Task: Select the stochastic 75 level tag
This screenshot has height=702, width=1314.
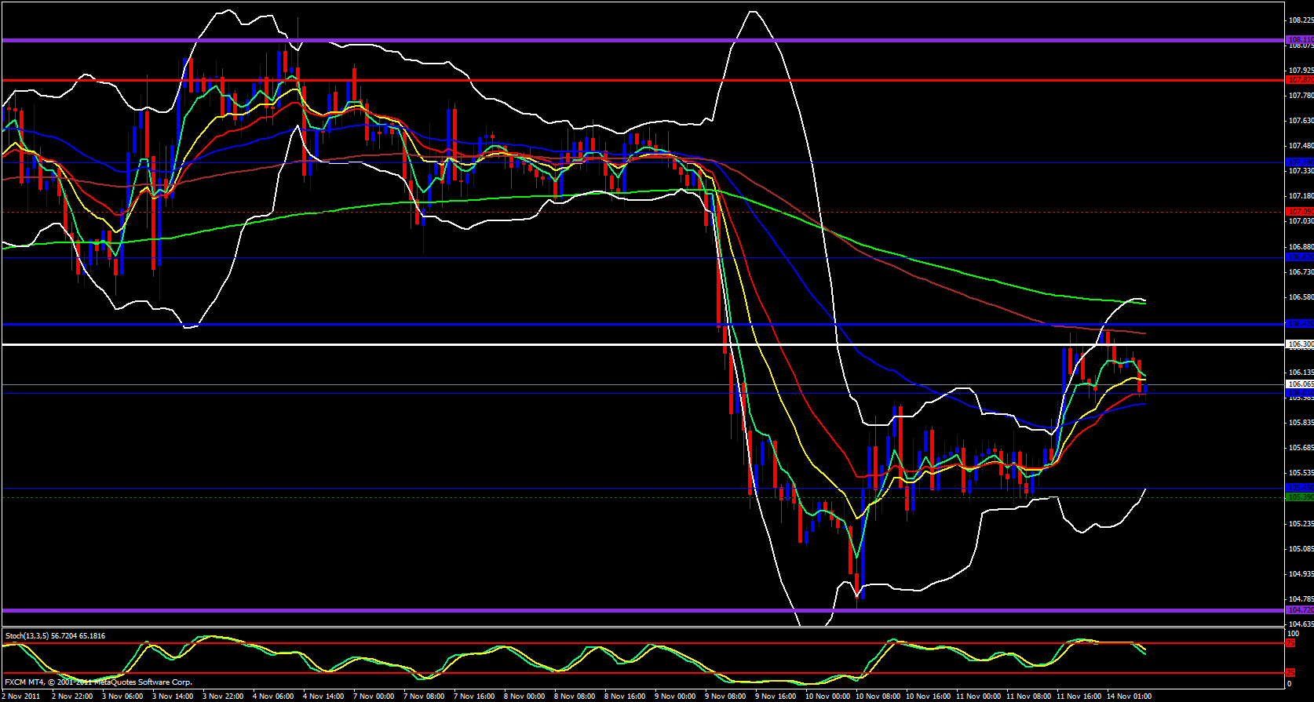Action: click(x=1290, y=643)
